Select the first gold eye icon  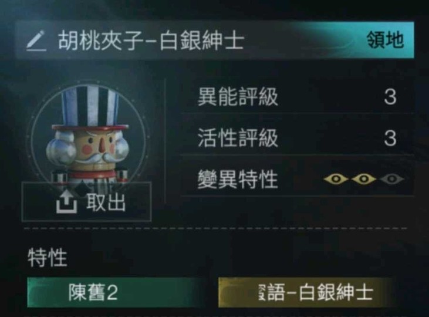(x=336, y=179)
